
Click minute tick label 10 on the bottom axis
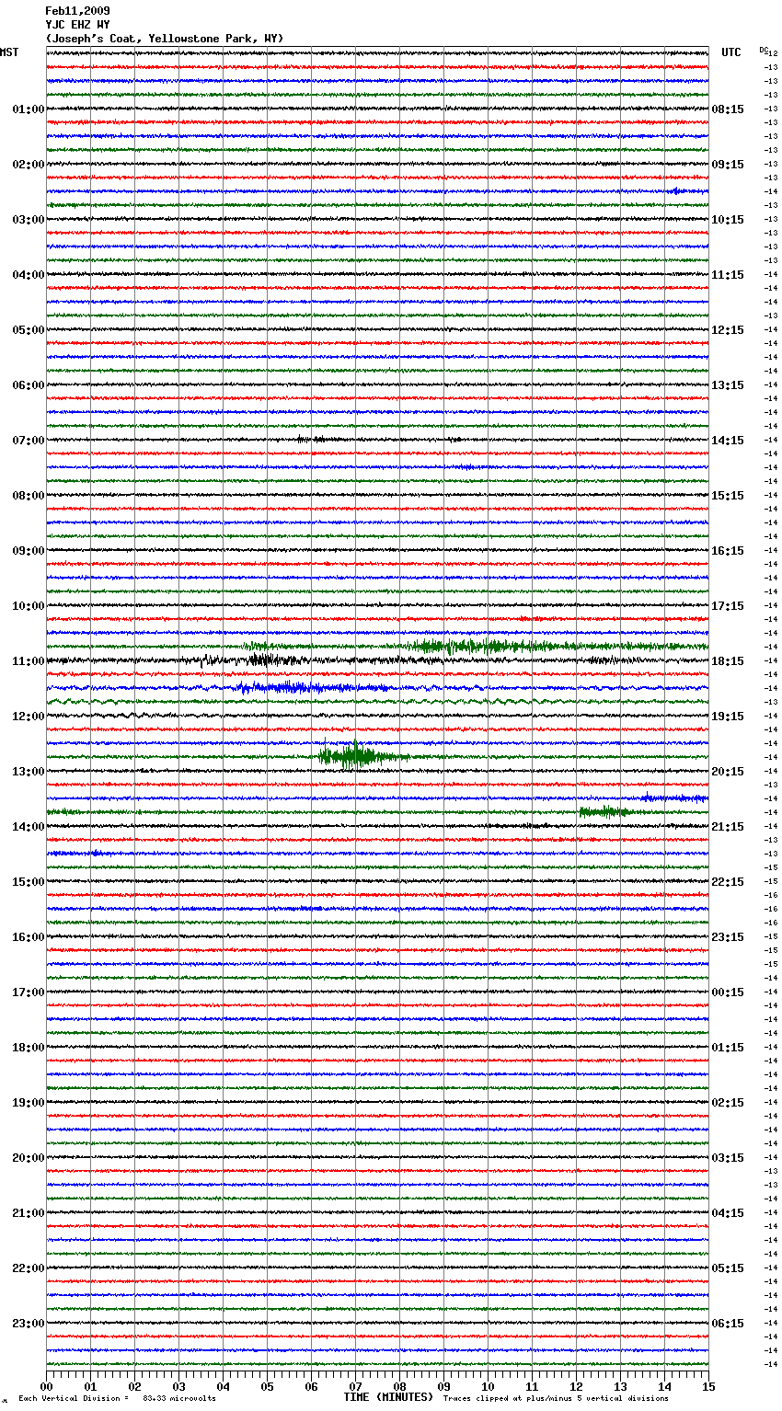tap(488, 1386)
